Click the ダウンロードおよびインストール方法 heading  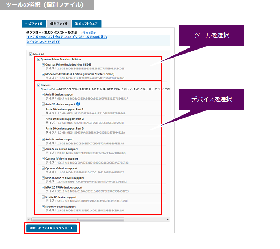(x=52, y=33)
